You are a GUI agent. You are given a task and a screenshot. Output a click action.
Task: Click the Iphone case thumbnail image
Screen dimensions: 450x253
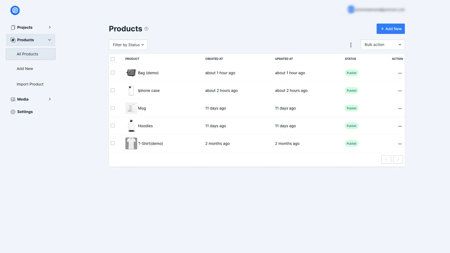click(131, 91)
